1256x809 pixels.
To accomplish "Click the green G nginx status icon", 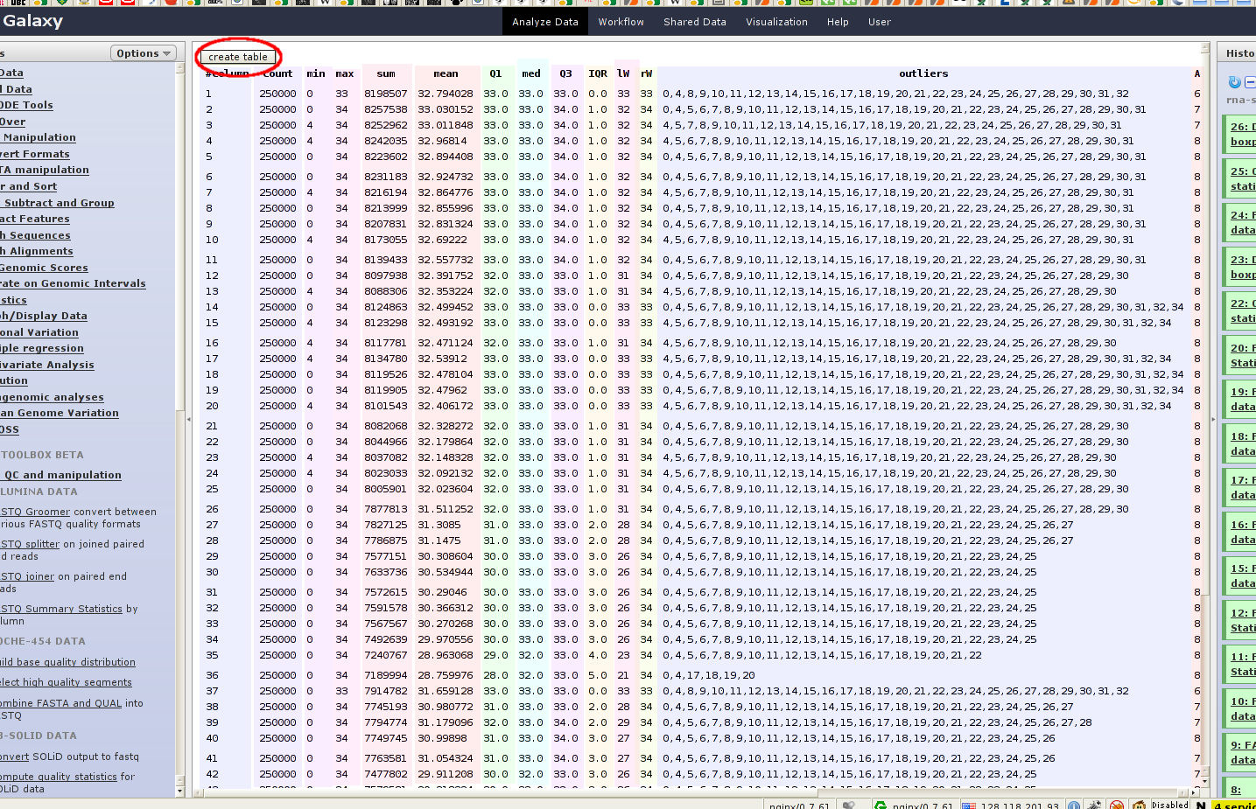I will pos(881,805).
